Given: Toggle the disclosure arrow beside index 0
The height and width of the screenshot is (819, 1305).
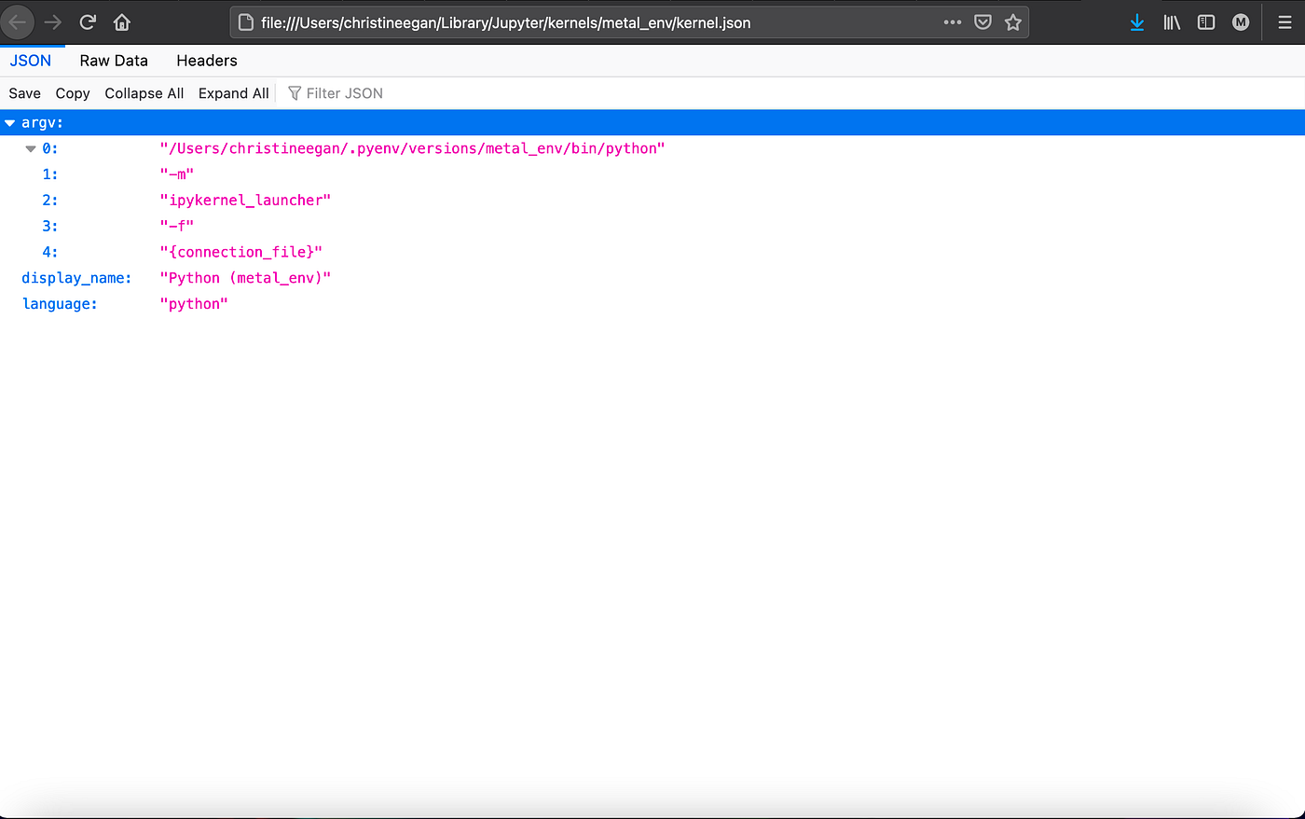Looking at the screenshot, I should click(31, 149).
